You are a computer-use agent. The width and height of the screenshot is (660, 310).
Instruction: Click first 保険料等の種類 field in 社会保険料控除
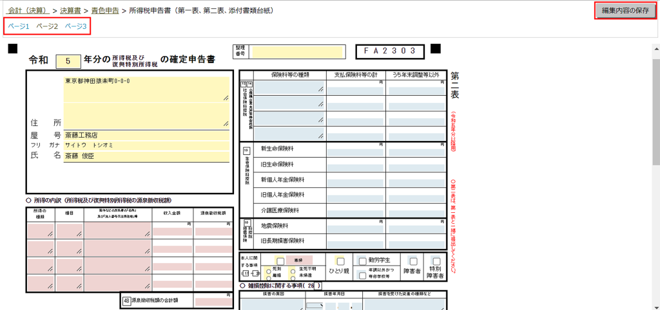tap(289, 87)
